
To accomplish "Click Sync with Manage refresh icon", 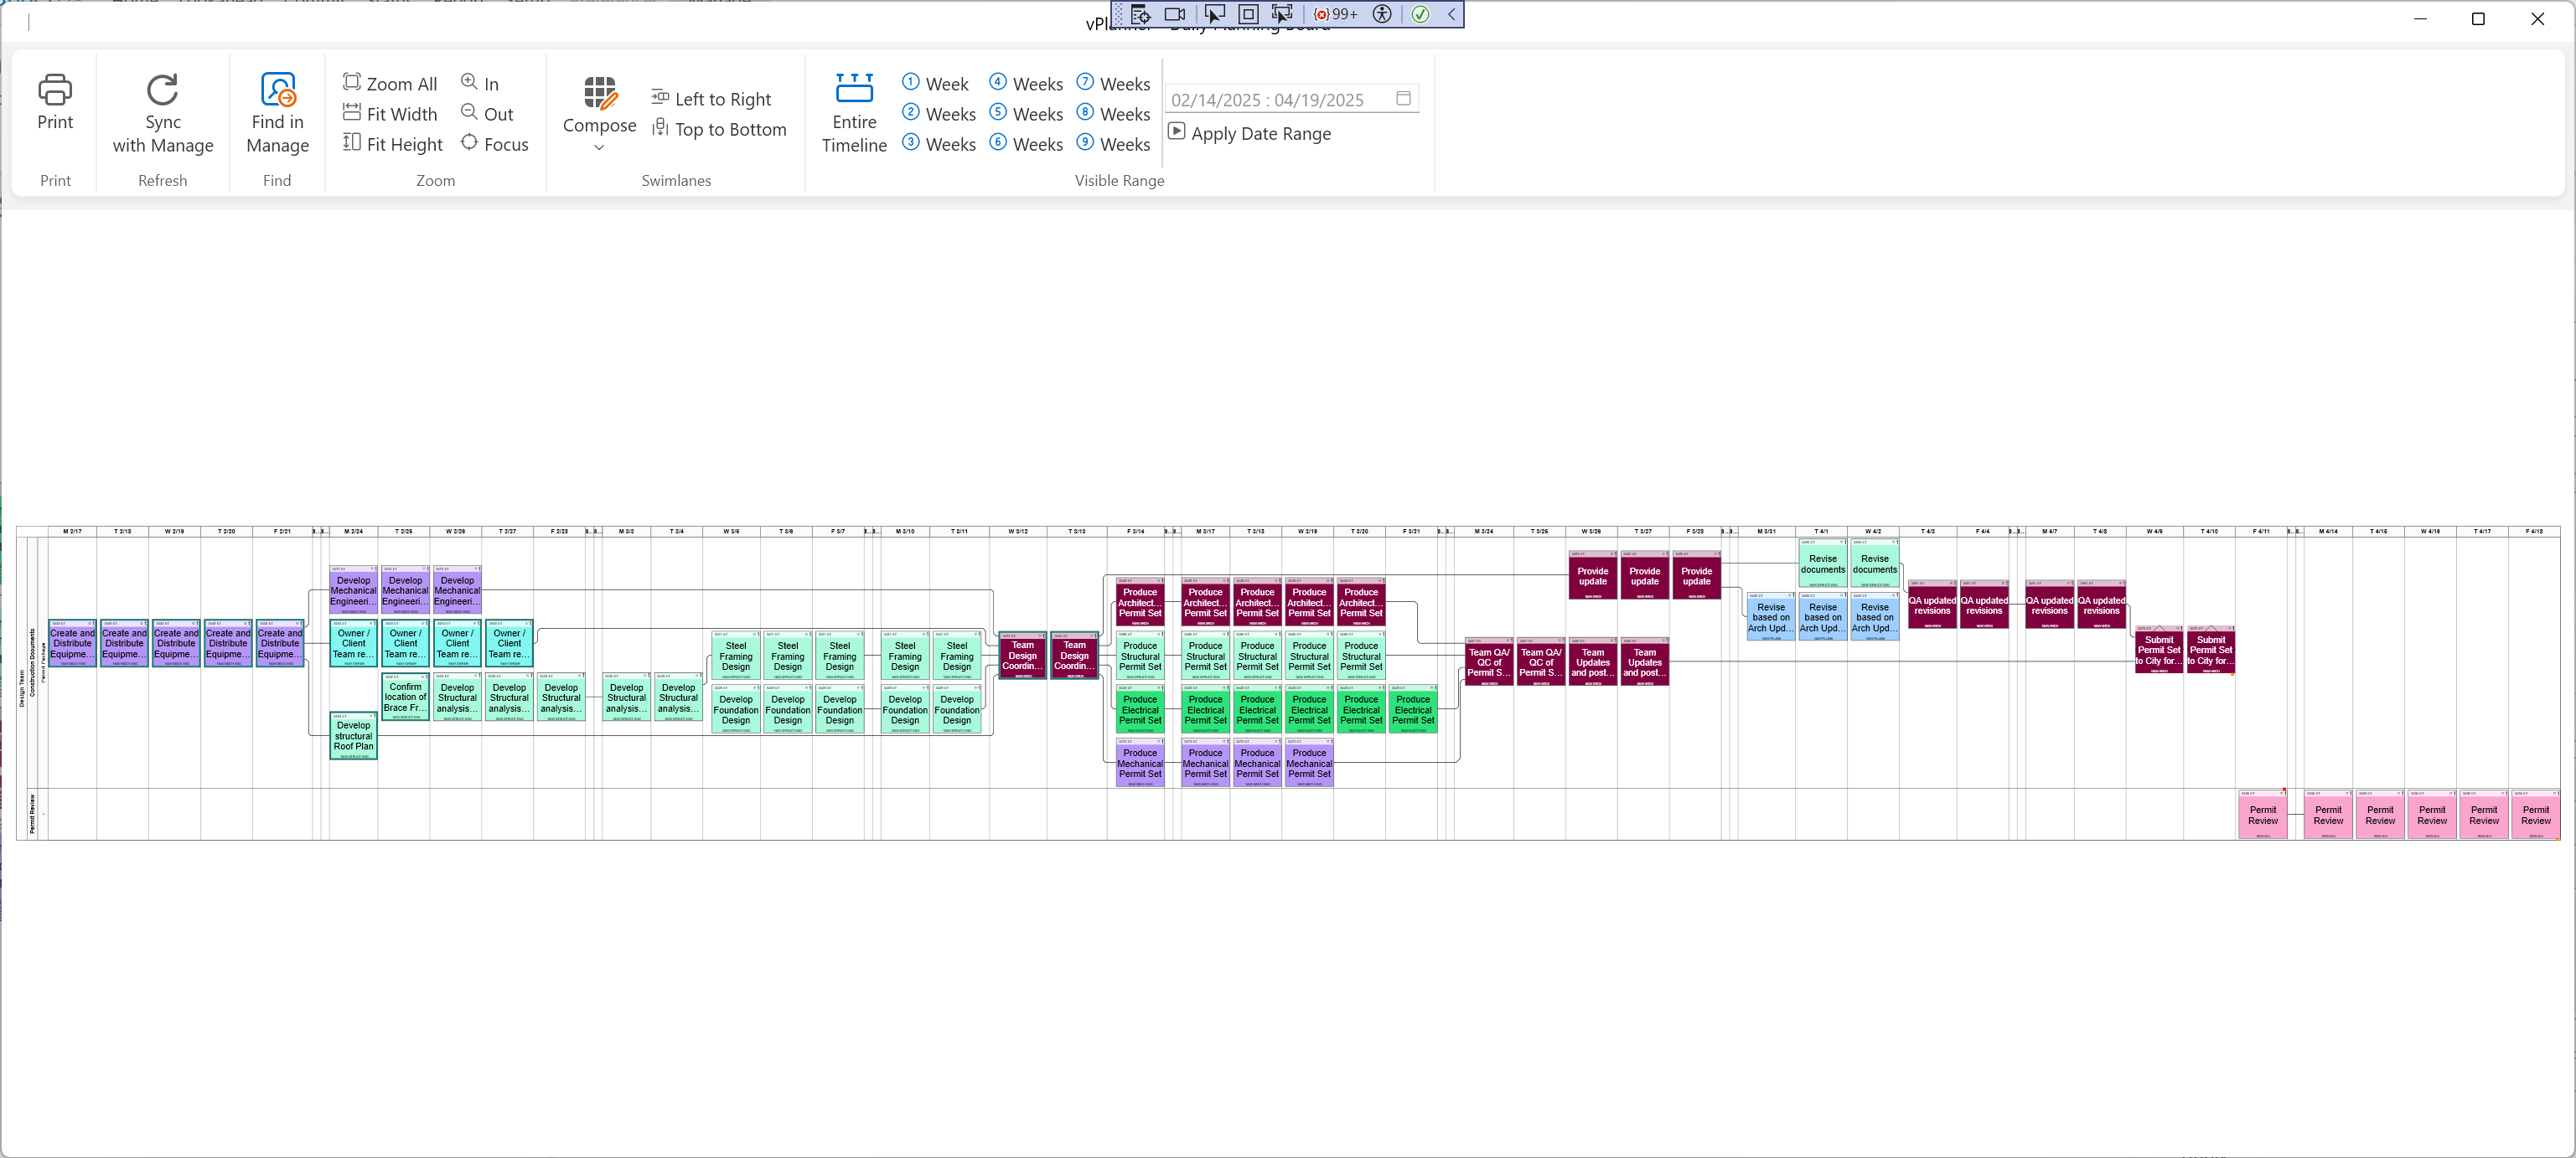I will tap(162, 91).
